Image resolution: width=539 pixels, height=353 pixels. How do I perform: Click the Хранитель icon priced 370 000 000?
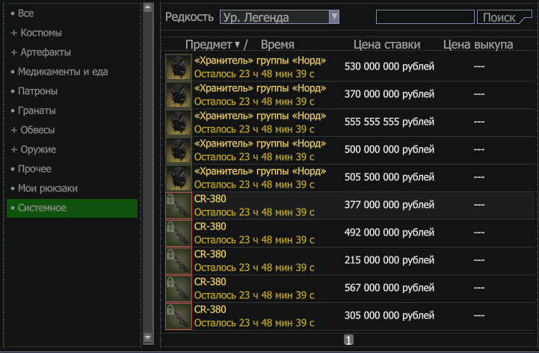[x=179, y=95]
